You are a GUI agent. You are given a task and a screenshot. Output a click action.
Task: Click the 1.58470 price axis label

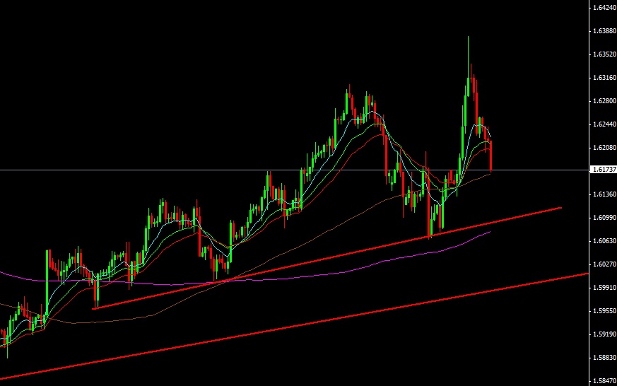click(604, 380)
